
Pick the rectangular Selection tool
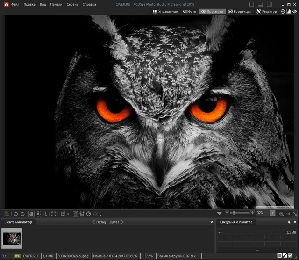click(38, 214)
